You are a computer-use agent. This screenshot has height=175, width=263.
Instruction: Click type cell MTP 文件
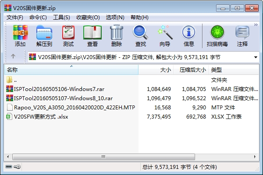coord(223,108)
